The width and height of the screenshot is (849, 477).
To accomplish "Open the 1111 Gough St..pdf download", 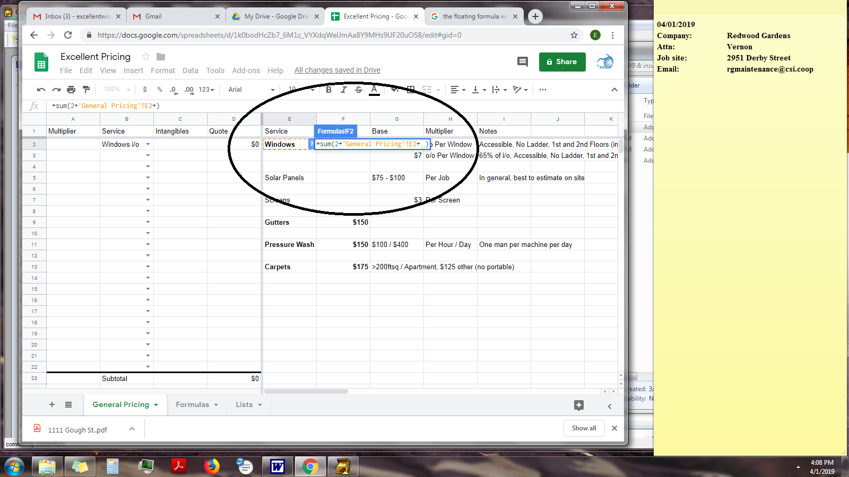I will pos(77,430).
